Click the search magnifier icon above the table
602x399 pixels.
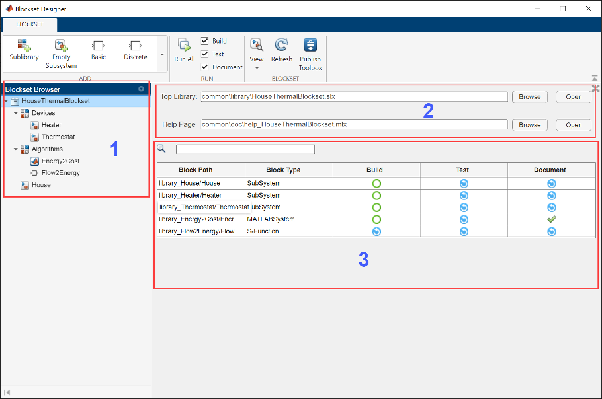[x=161, y=149]
